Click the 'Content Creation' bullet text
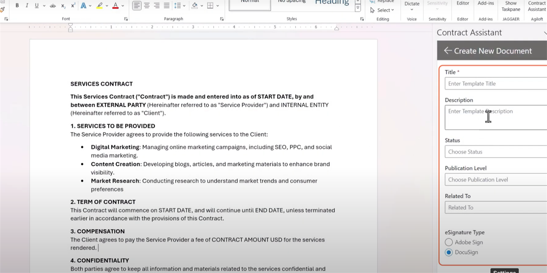Image resolution: width=547 pixels, height=273 pixels. click(x=116, y=164)
